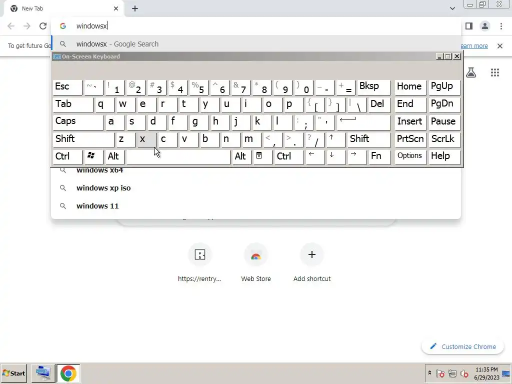Image resolution: width=512 pixels, height=384 pixels.
Task: Open the Chrome side panel icon
Action: coord(469,26)
